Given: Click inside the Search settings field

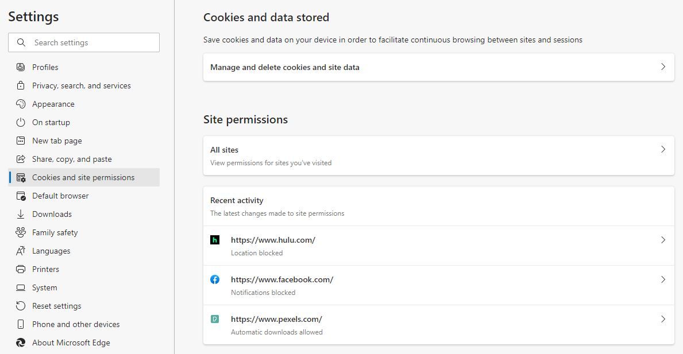Looking at the screenshot, I should [84, 42].
